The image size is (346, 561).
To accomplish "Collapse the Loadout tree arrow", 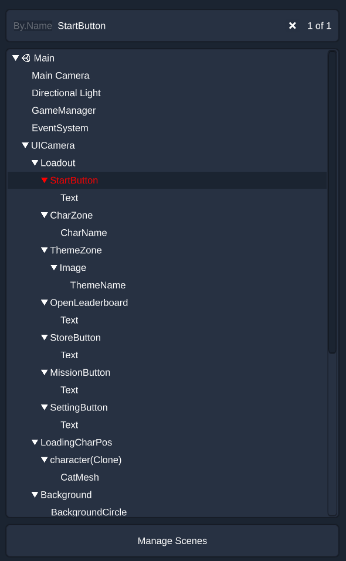I will (35, 163).
